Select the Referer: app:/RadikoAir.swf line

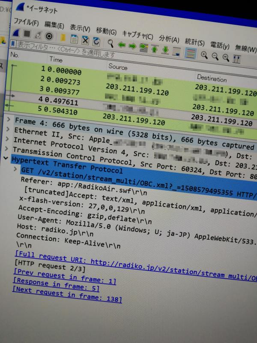coord(84,186)
